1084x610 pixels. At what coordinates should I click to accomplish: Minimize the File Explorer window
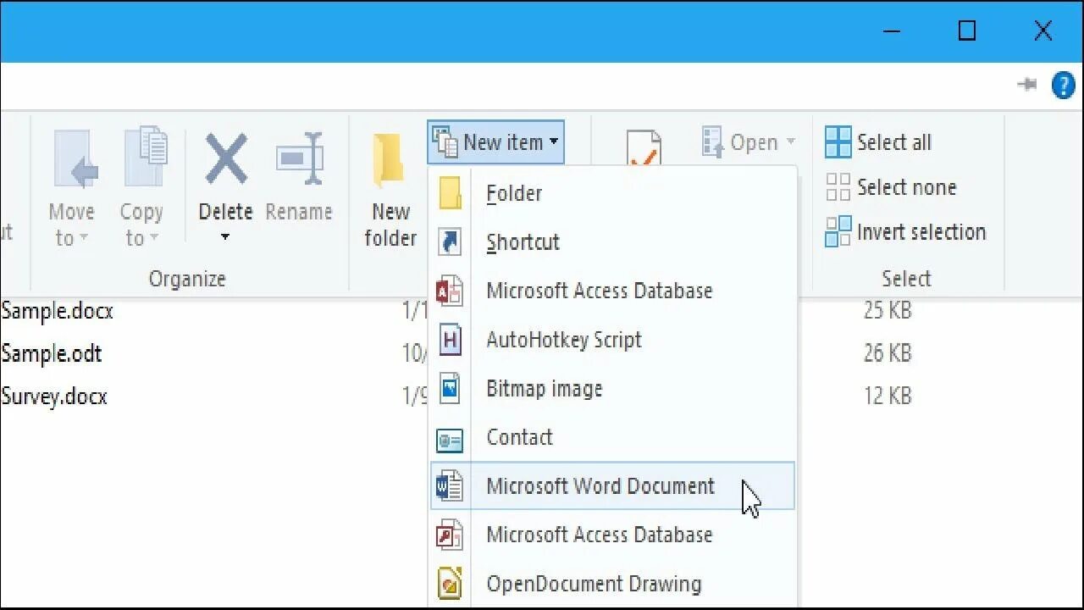tap(891, 31)
